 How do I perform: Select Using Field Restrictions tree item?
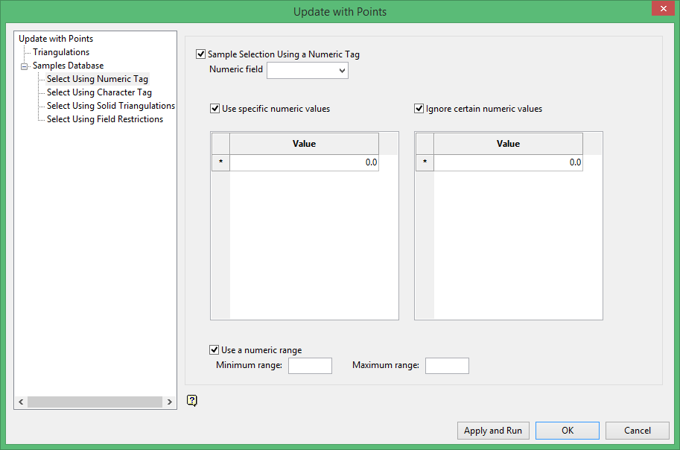coord(105,119)
